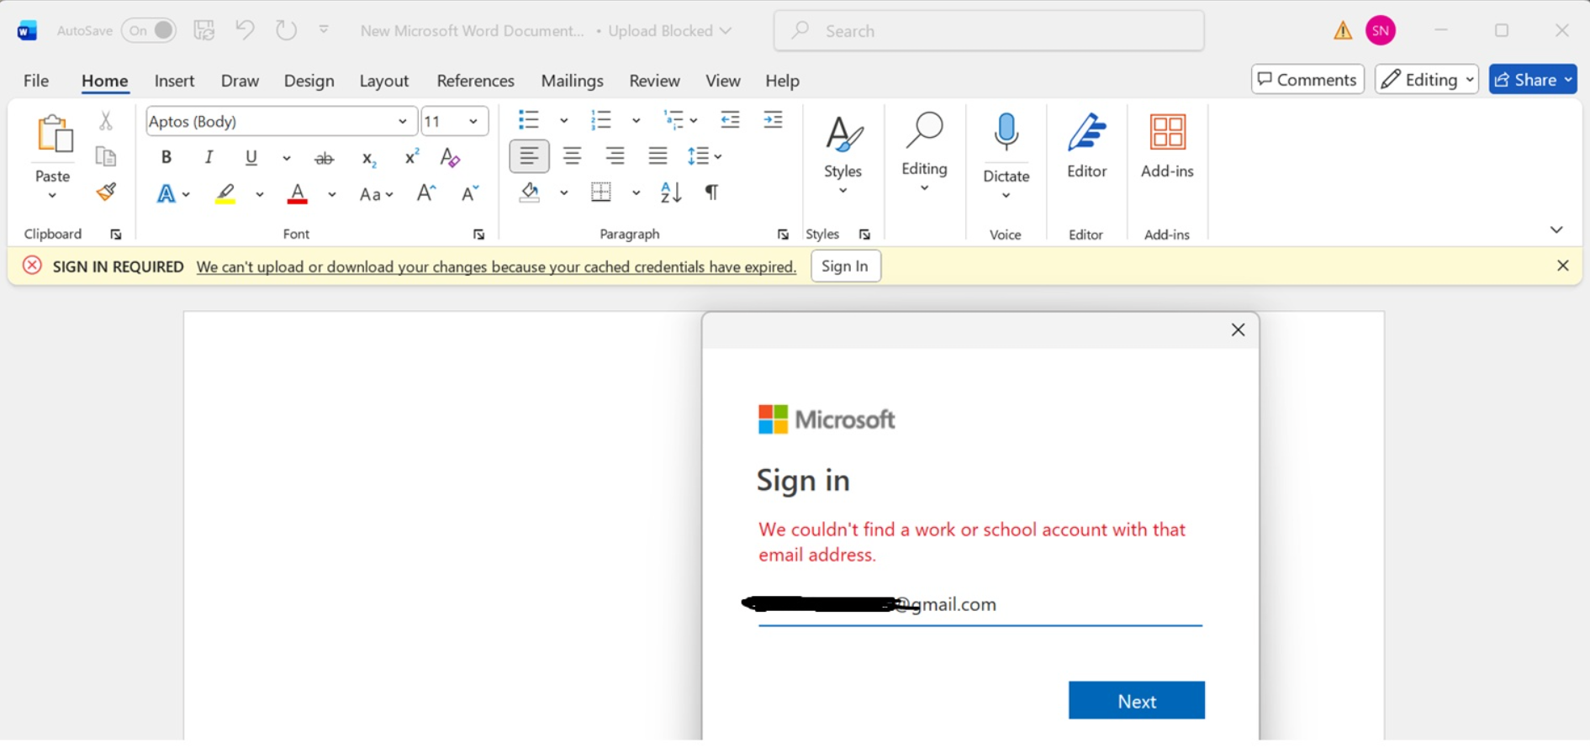Viewport: 1590px width, 748px height.
Task: Open the Comments pane
Action: coord(1307,80)
